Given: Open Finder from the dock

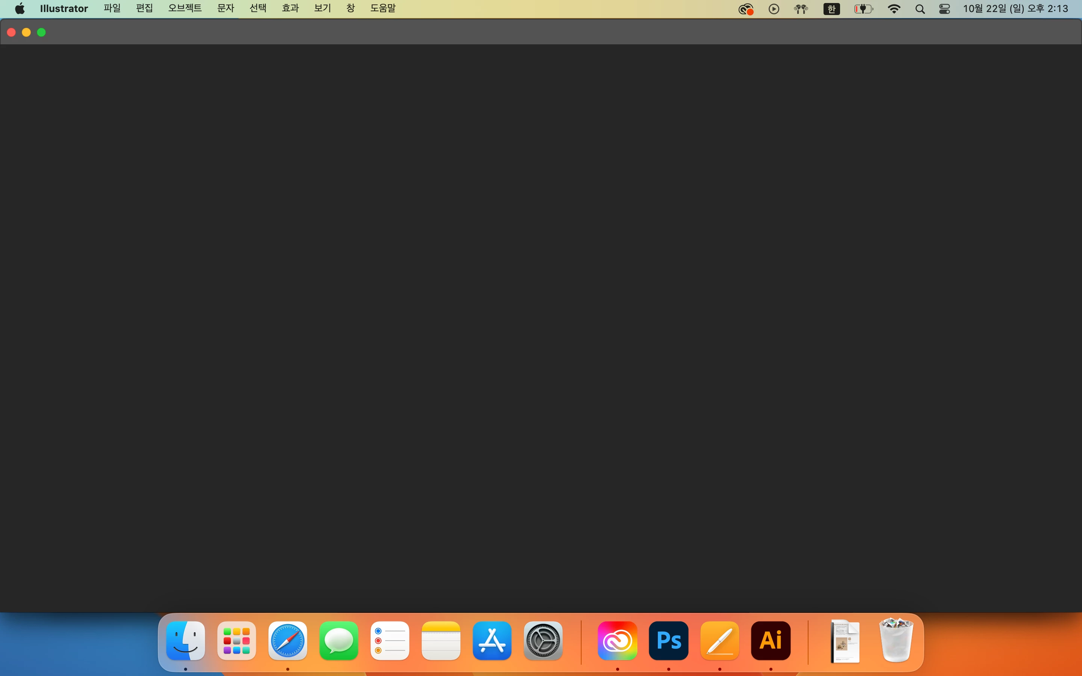Looking at the screenshot, I should click(186, 640).
